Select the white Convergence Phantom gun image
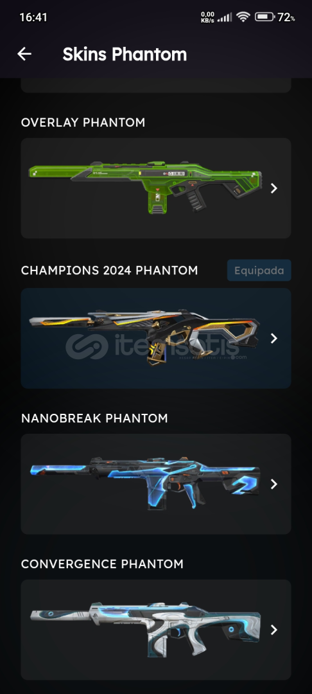This screenshot has width=312, height=694. click(145, 629)
